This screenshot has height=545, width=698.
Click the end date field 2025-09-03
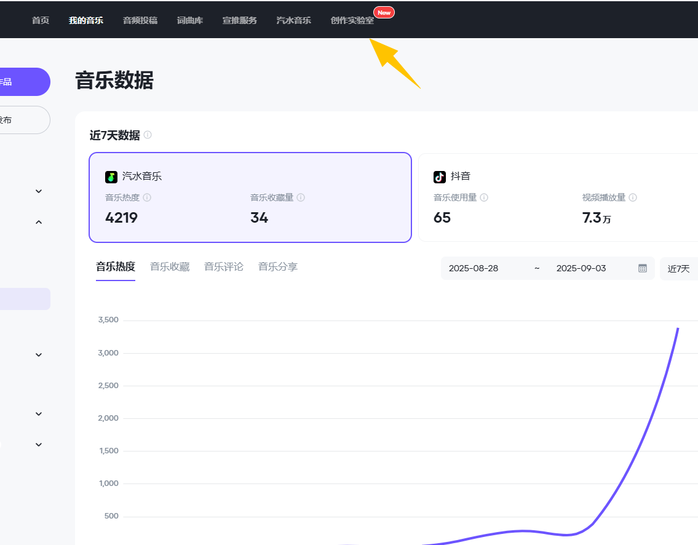point(581,268)
